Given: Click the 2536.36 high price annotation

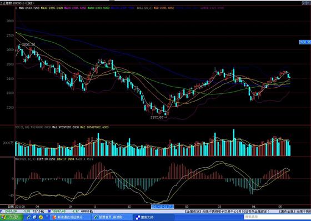Looking at the screenshot, I should tap(28, 44).
